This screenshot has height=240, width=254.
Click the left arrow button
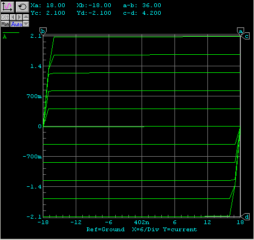tap(13, 18)
